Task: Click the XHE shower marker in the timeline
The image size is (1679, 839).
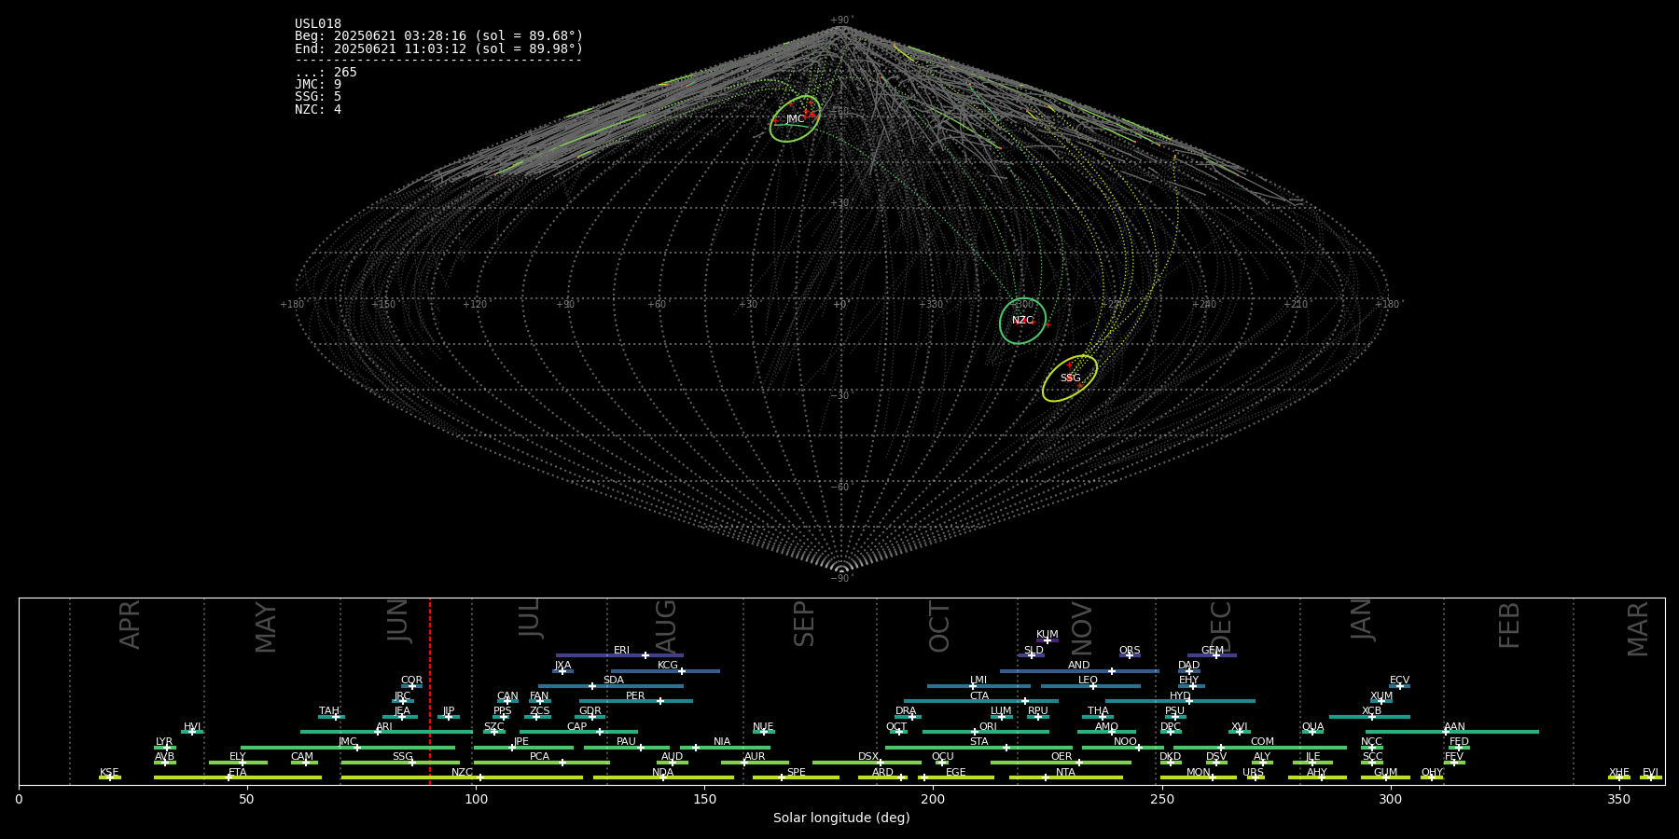Action: point(1619,777)
